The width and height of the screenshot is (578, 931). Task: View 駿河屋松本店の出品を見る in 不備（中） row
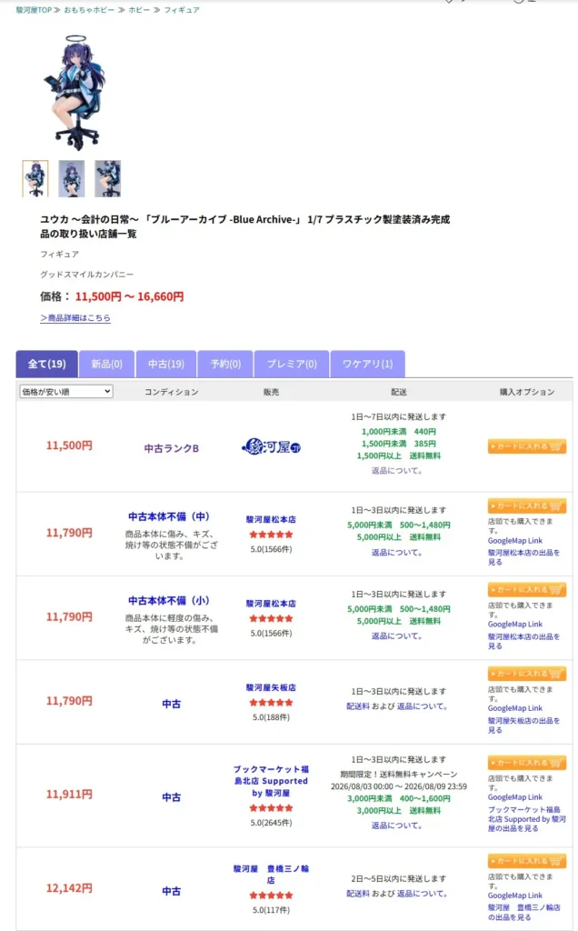523,557
